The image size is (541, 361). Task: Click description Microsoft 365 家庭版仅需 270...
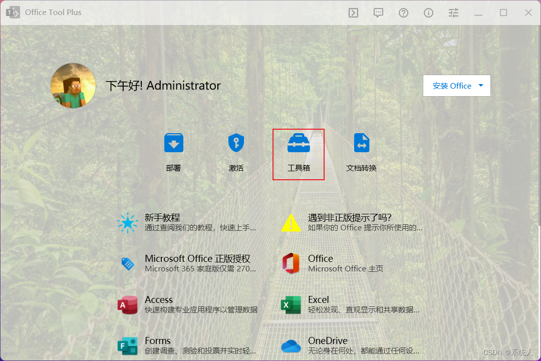click(200, 269)
